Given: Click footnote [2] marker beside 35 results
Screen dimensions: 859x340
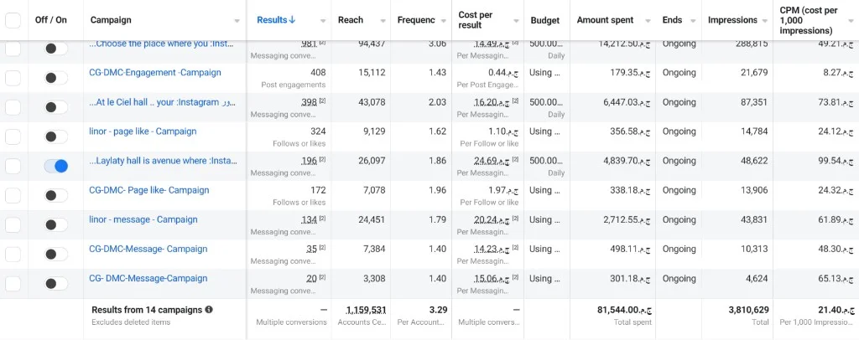Looking at the screenshot, I should tap(323, 248).
